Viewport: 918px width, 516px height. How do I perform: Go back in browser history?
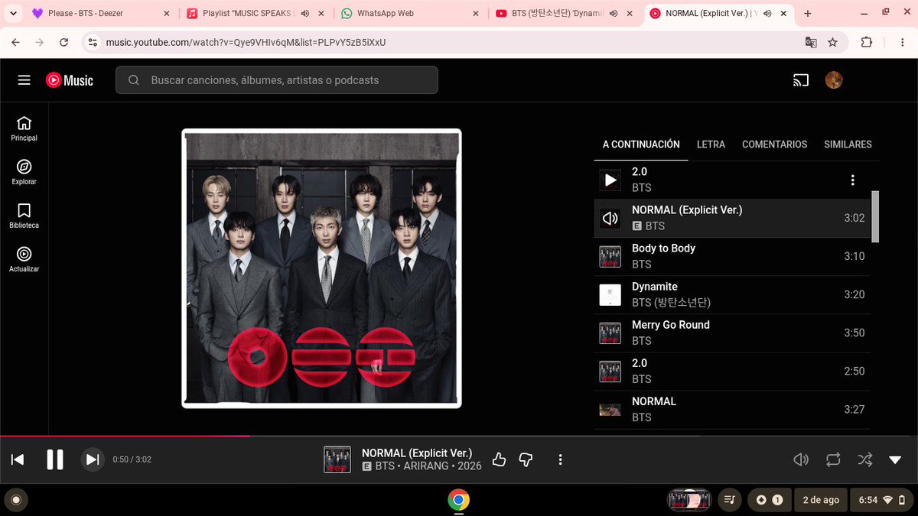pyautogui.click(x=16, y=43)
